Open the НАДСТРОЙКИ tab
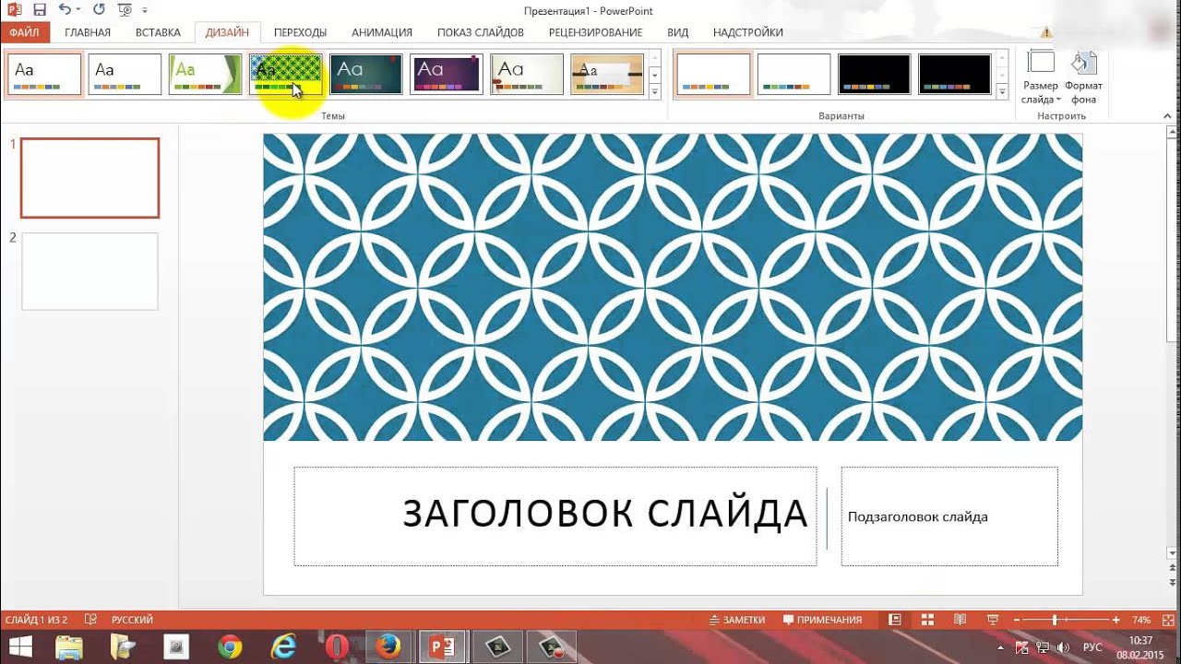The height and width of the screenshot is (664, 1181). click(x=748, y=32)
